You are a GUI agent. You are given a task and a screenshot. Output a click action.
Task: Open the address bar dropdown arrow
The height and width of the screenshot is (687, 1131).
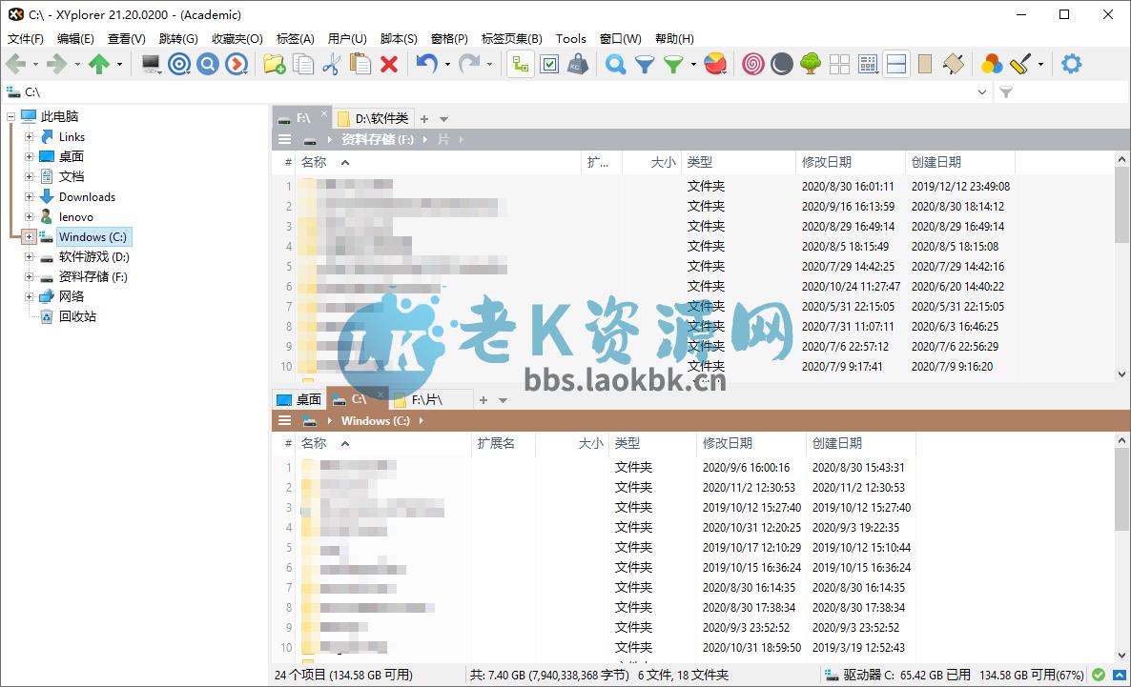(x=982, y=92)
